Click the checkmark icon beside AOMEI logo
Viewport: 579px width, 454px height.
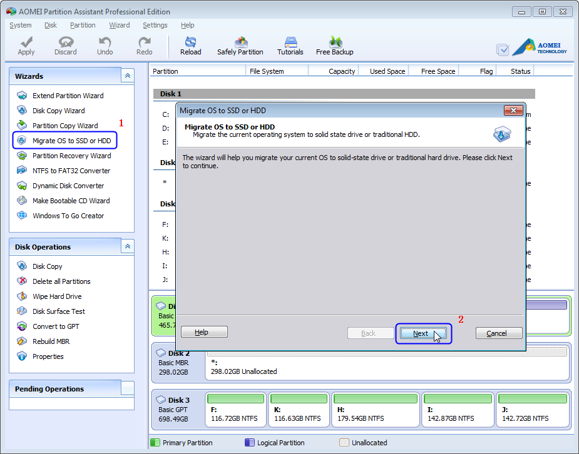503,49
